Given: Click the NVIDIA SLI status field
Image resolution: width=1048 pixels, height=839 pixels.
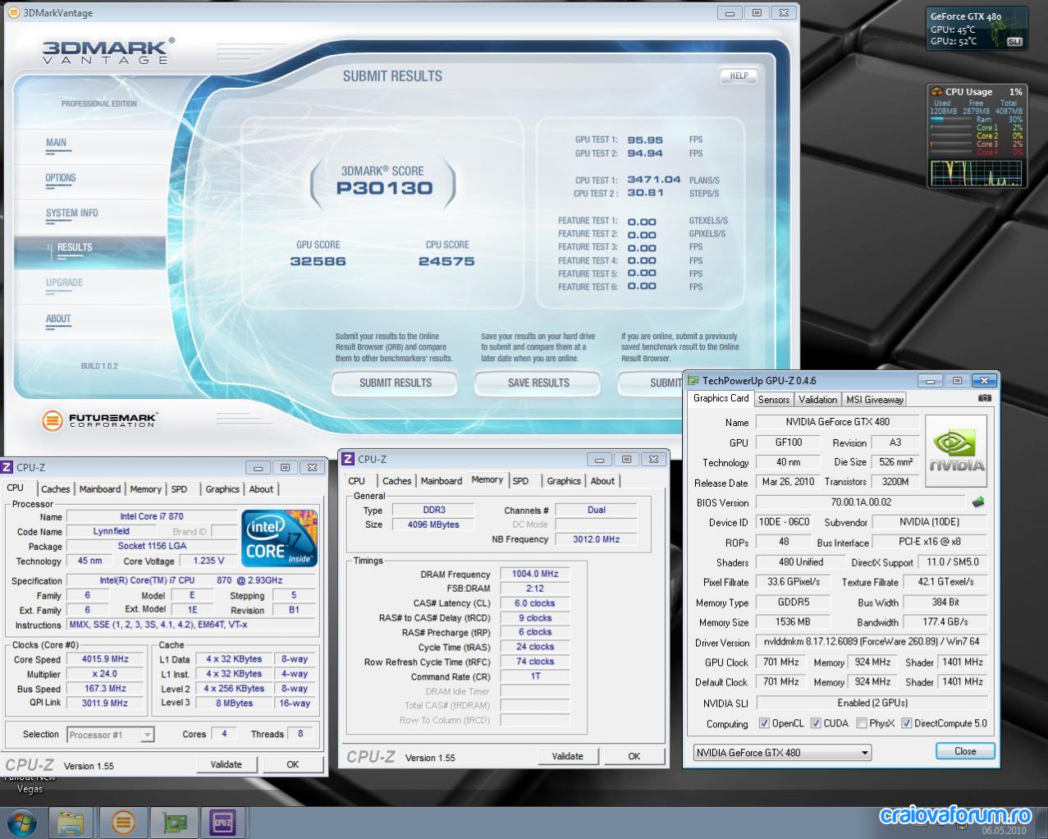Looking at the screenshot, I should [x=872, y=703].
